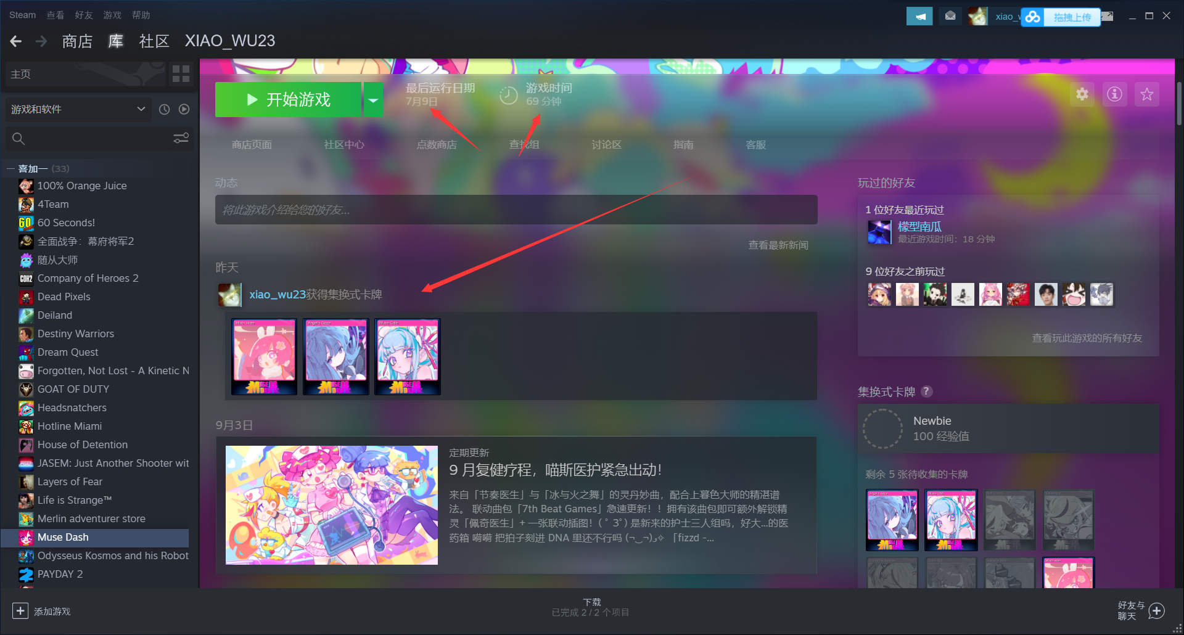Open trading cards help question mark
The image size is (1184, 635).
(926, 391)
